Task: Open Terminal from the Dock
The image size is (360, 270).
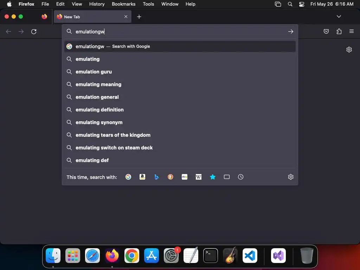Action: coord(211,256)
